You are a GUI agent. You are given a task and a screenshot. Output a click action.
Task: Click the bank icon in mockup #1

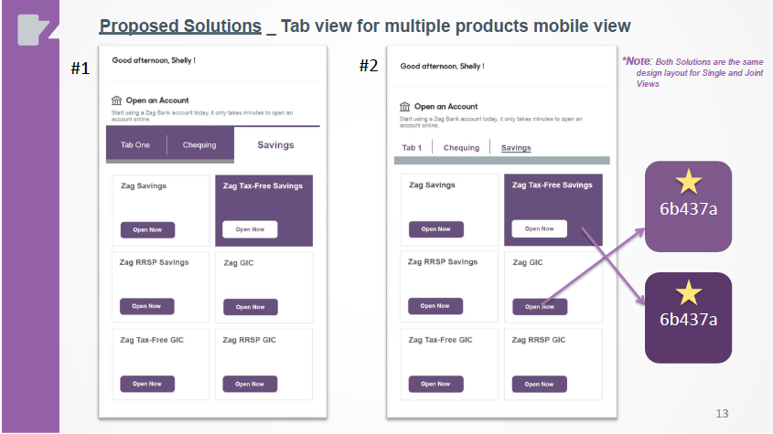coord(116,101)
